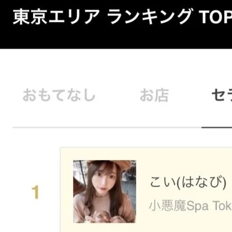Click the ランキング word in header

pyautogui.click(x=150, y=17)
